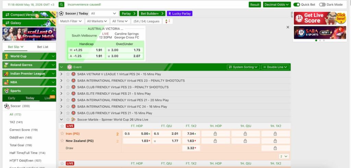Image resolution: width=351 pixels, height=168 pixels.
Task: Favorite Soccer Marble league star
Action: coord(68,120)
